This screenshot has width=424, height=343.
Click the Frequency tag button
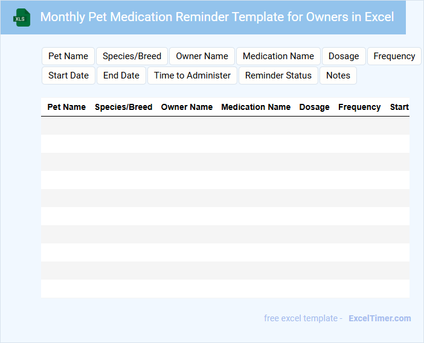tap(394, 56)
